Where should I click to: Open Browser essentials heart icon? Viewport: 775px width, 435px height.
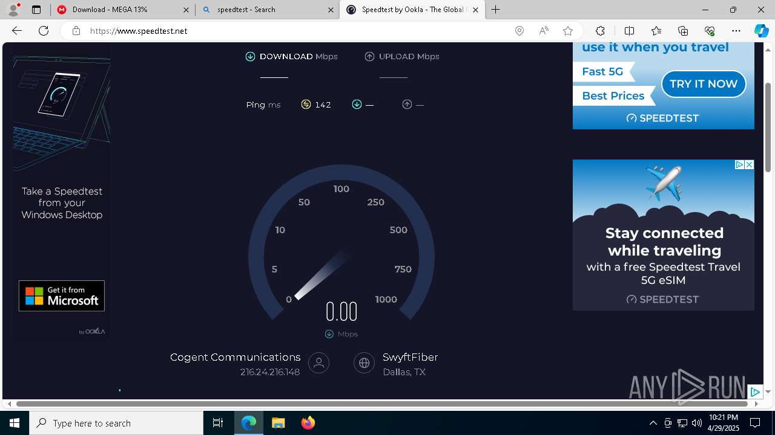[710, 31]
